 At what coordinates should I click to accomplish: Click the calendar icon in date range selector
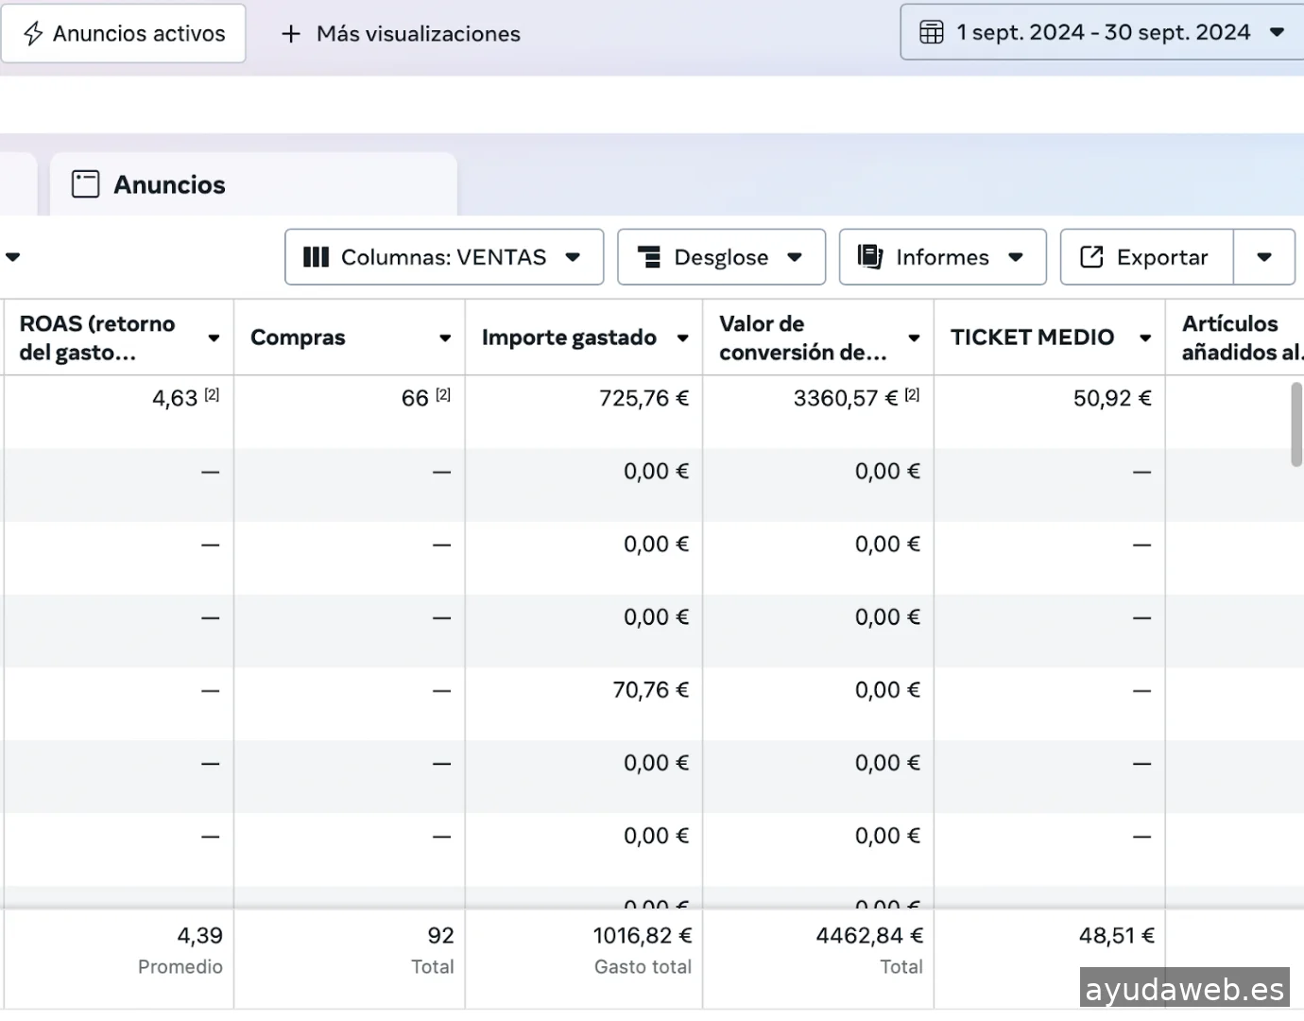click(931, 32)
